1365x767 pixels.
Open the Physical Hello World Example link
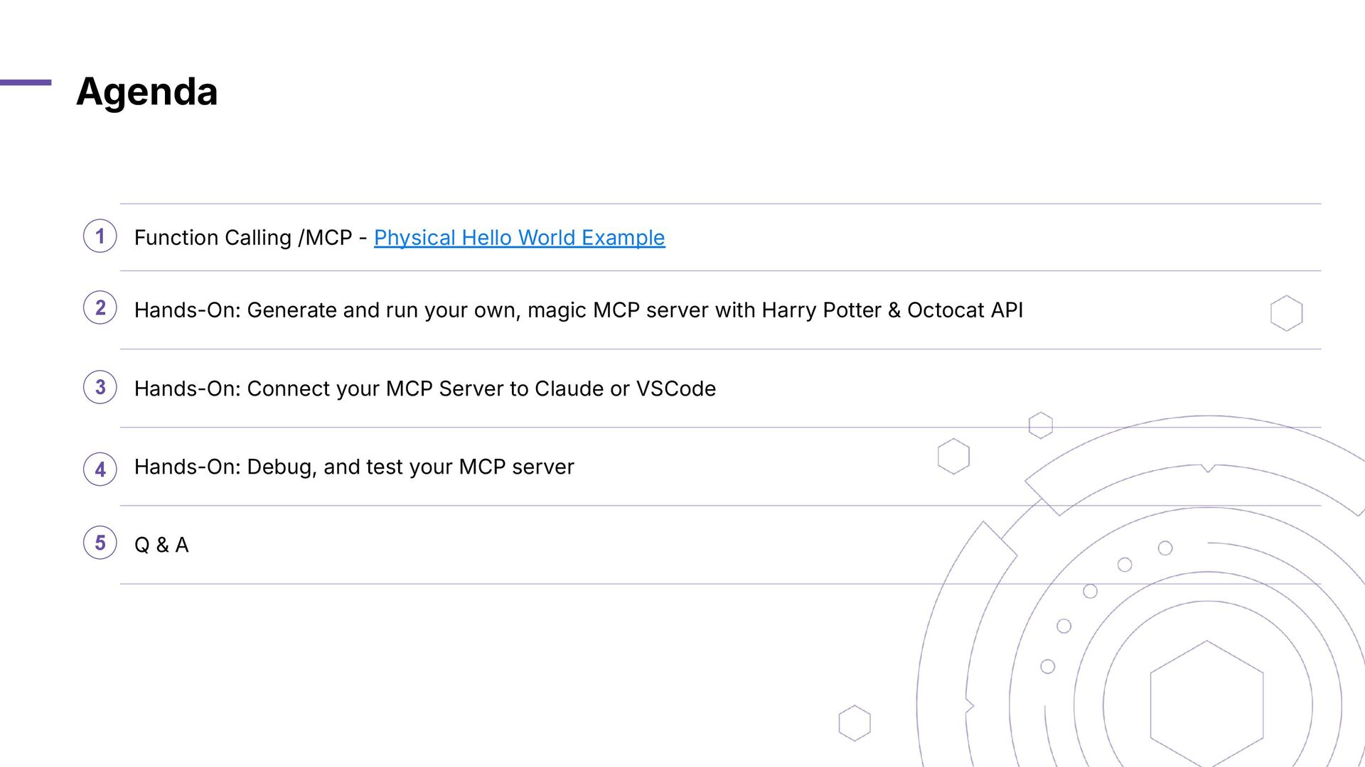(x=519, y=238)
